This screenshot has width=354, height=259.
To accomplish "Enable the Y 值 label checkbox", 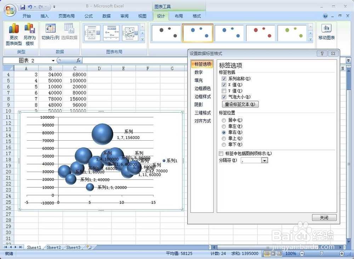I will point(224,91).
